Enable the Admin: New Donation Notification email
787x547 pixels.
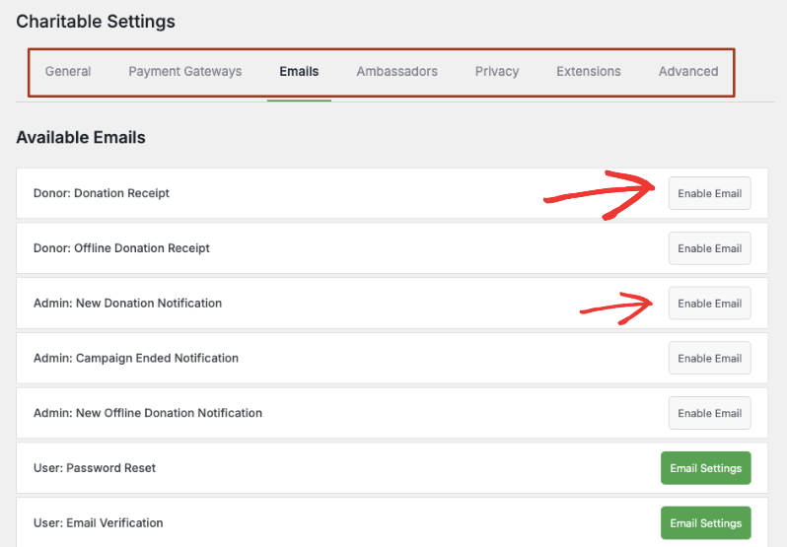pyautogui.click(x=710, y=304)
